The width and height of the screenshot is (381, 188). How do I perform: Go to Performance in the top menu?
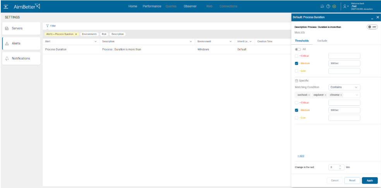coord(152,7)
